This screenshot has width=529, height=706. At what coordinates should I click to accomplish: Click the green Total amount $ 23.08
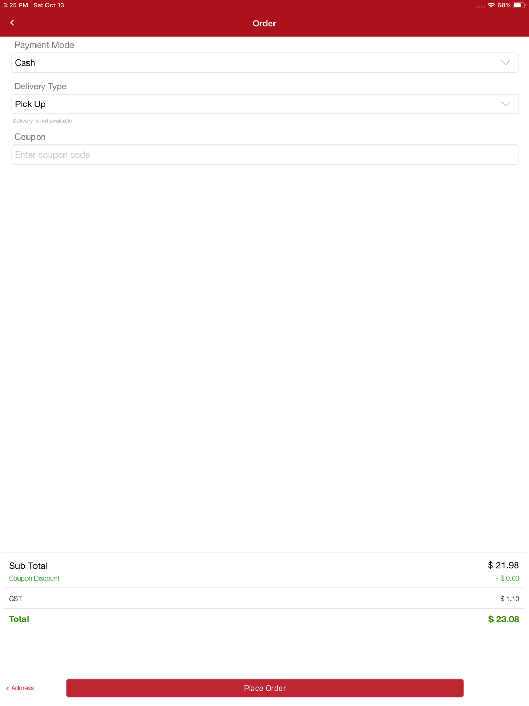503,619
